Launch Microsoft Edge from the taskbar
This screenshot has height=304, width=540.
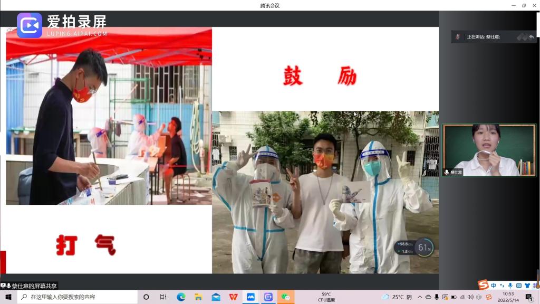pos(181,297)
